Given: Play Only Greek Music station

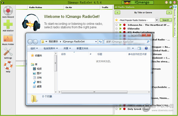Looking at the screenshot, I should click(120, 109).
